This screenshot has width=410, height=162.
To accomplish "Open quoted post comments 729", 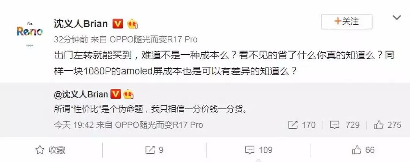I will (x=344, y=125).
